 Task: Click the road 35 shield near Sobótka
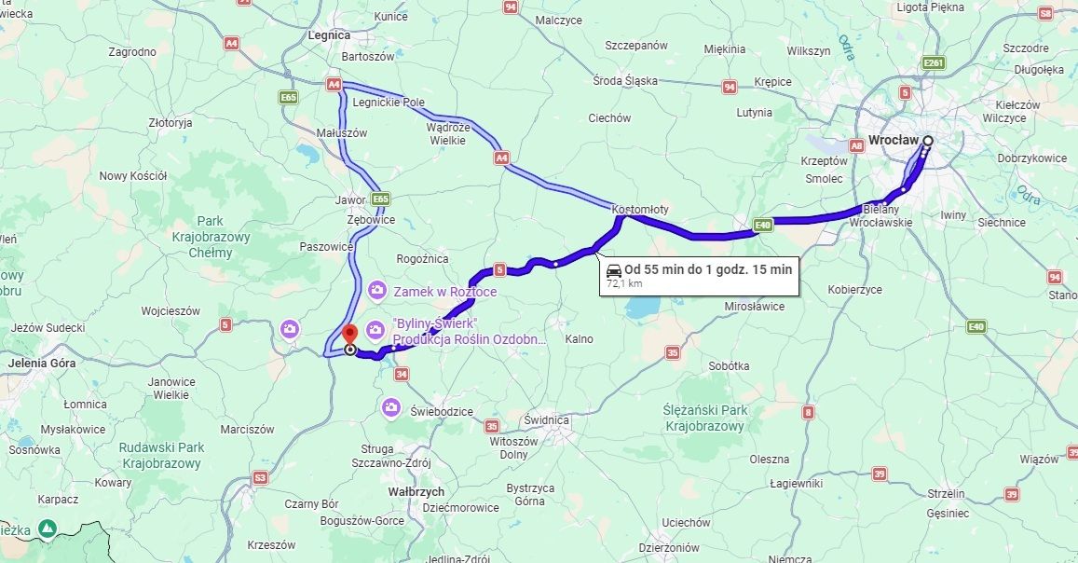[x=673, y=353]
